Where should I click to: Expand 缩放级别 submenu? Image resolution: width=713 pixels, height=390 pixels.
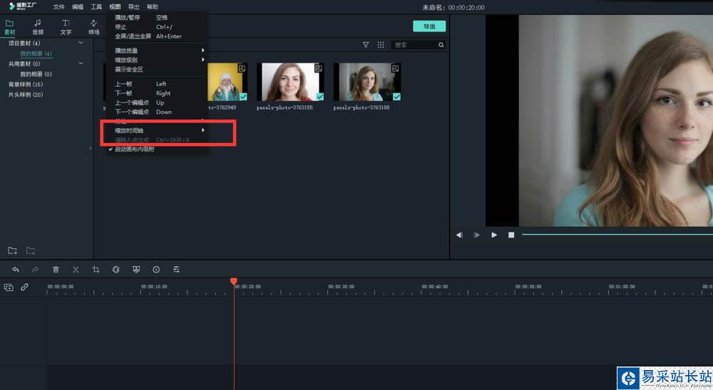pos(157,60)
